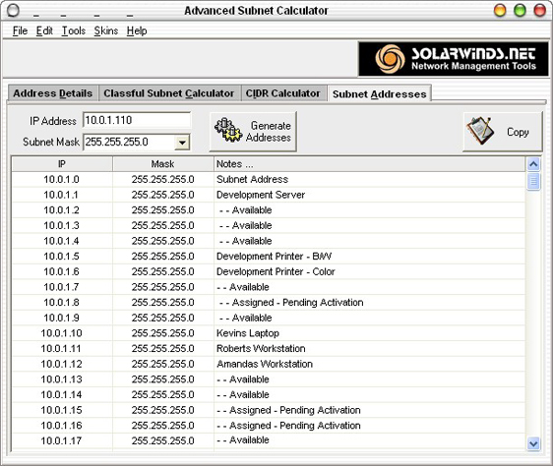553x466 pixels.
Task: Open the Skins menu
Action: tap(106, 31)
